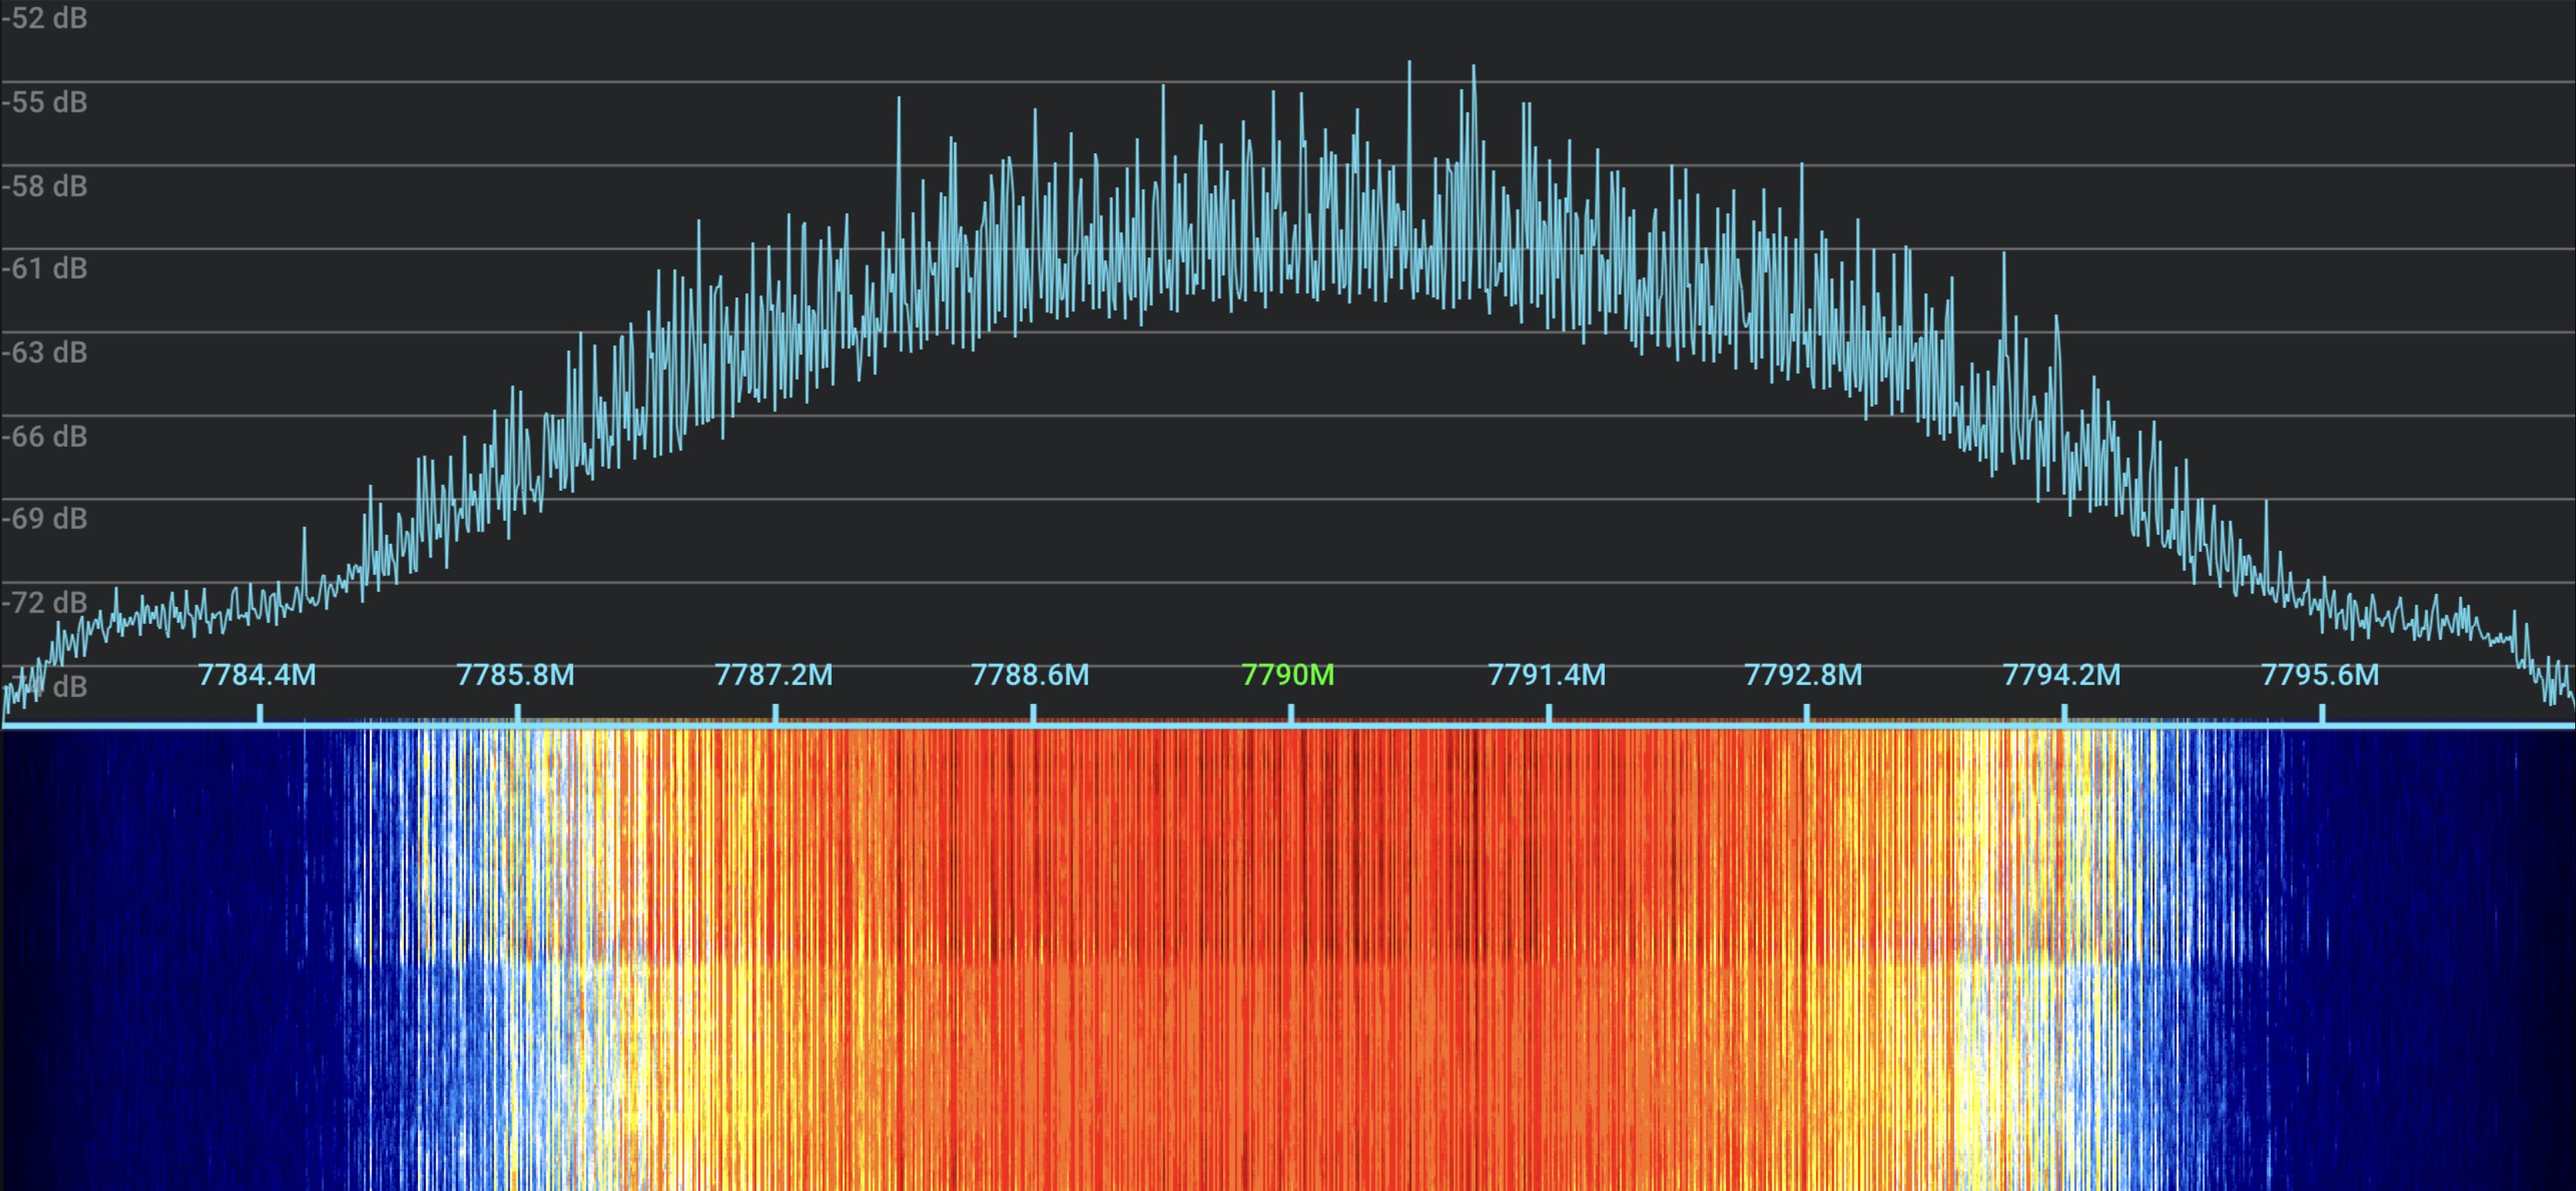
Task: Click the tick mark below 7784.4M
Action: tap(260, 713)
